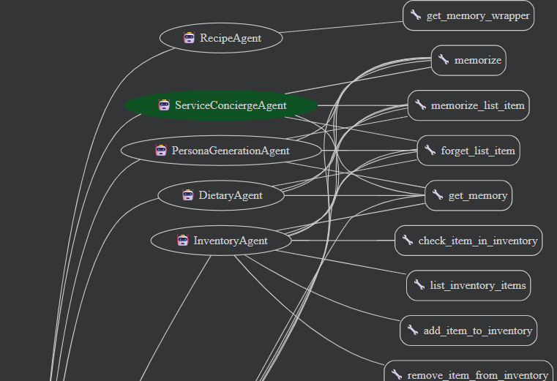Click the wrench icon beside remove_item_from_inventory
This screenshot has height=381, width=557.
[x=397, y=374]
